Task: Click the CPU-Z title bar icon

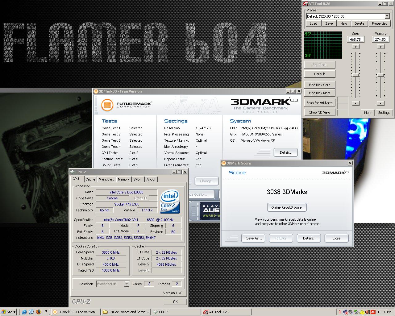Action: [72, 172]
